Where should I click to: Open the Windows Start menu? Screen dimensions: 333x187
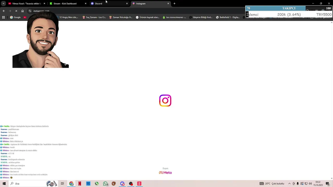[4, 184]
